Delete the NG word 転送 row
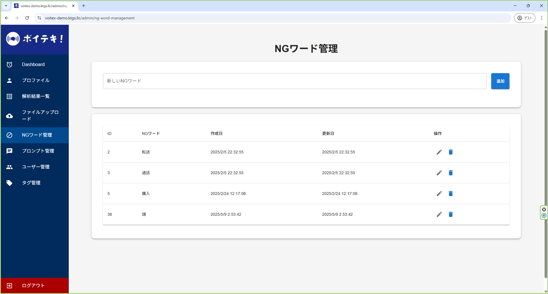This screenshot has width=548, height=294. click(451, 152)
